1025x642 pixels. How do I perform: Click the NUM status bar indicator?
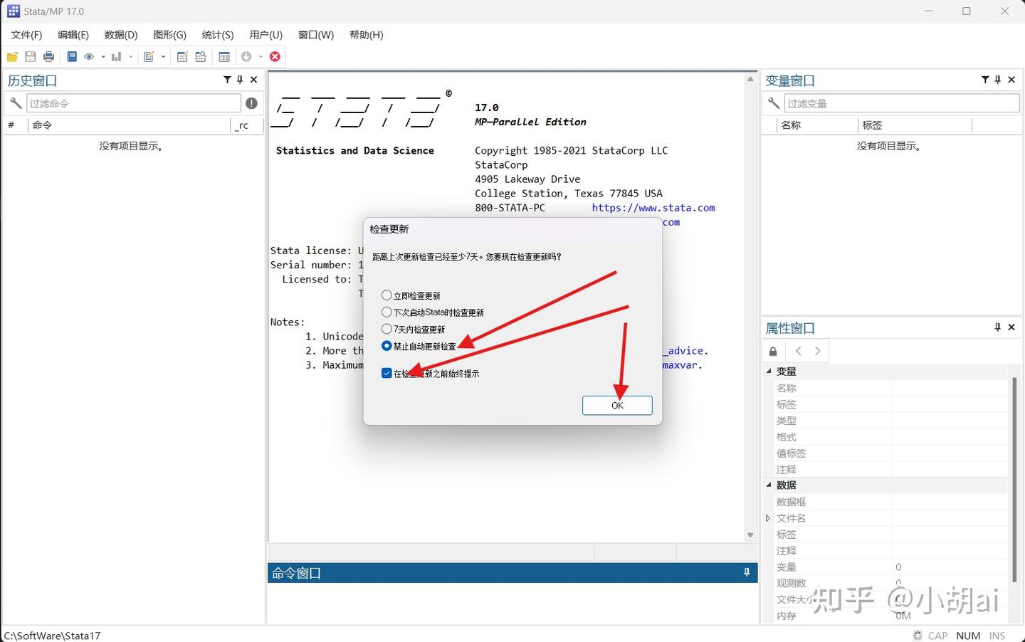[968, 636]
